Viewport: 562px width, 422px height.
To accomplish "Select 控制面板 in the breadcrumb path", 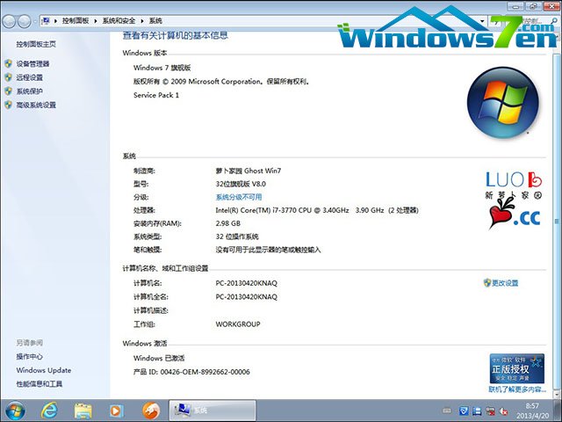I will [76, 21].
